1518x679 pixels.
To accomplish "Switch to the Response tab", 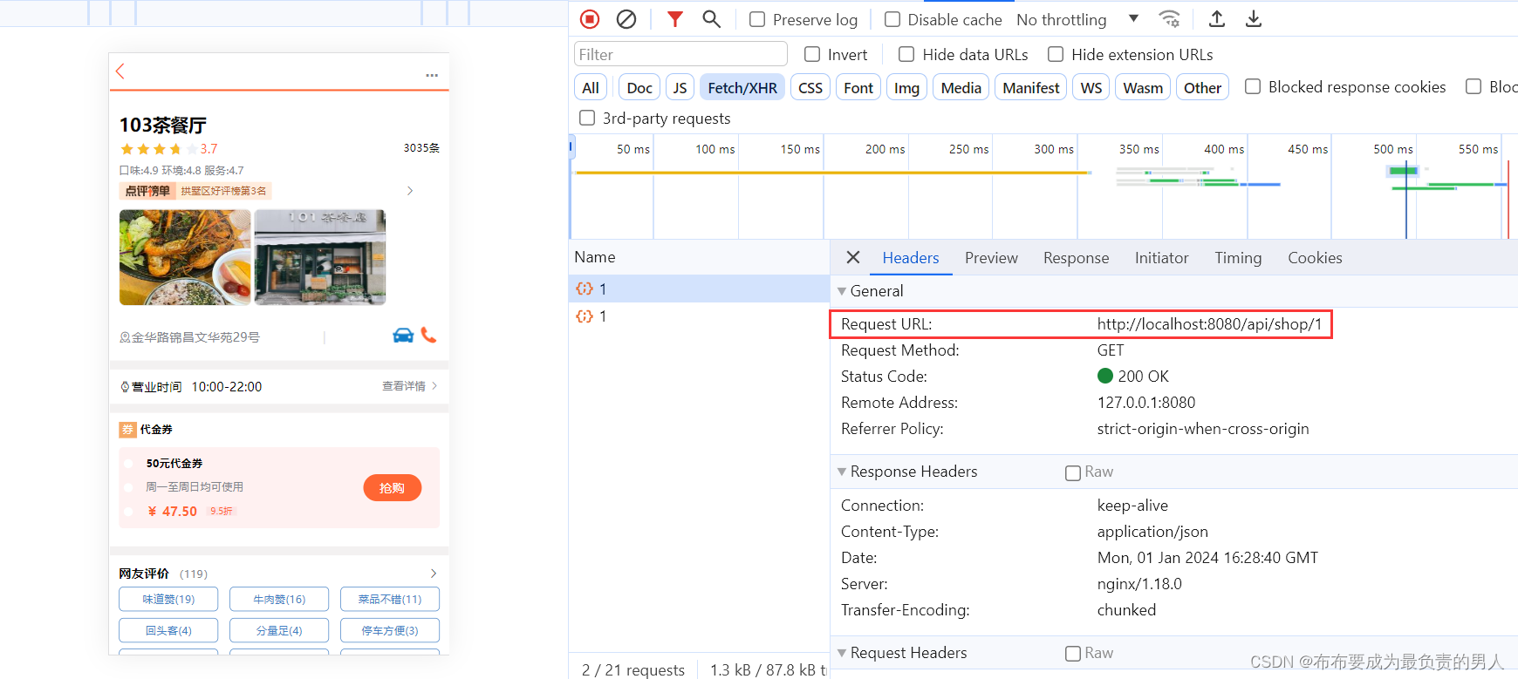I will click(x=1076, y=258).
